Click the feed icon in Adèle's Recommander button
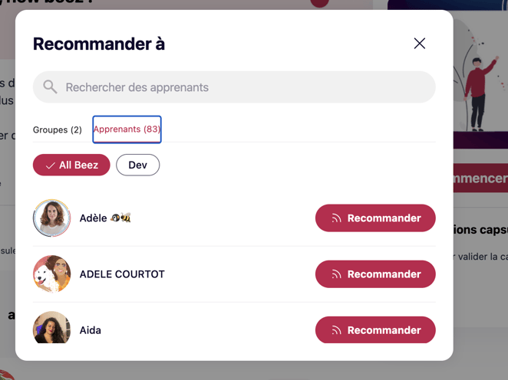 336,218
